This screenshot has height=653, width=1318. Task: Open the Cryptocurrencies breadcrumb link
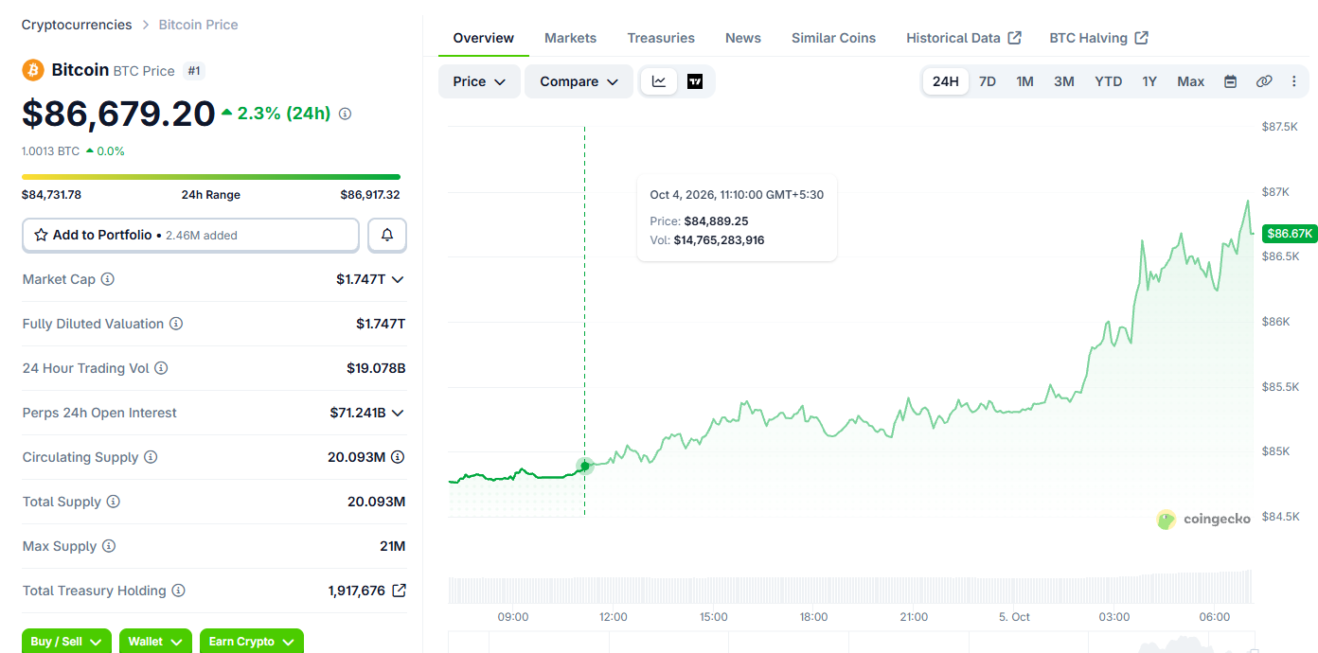click(x=77, y=25)
